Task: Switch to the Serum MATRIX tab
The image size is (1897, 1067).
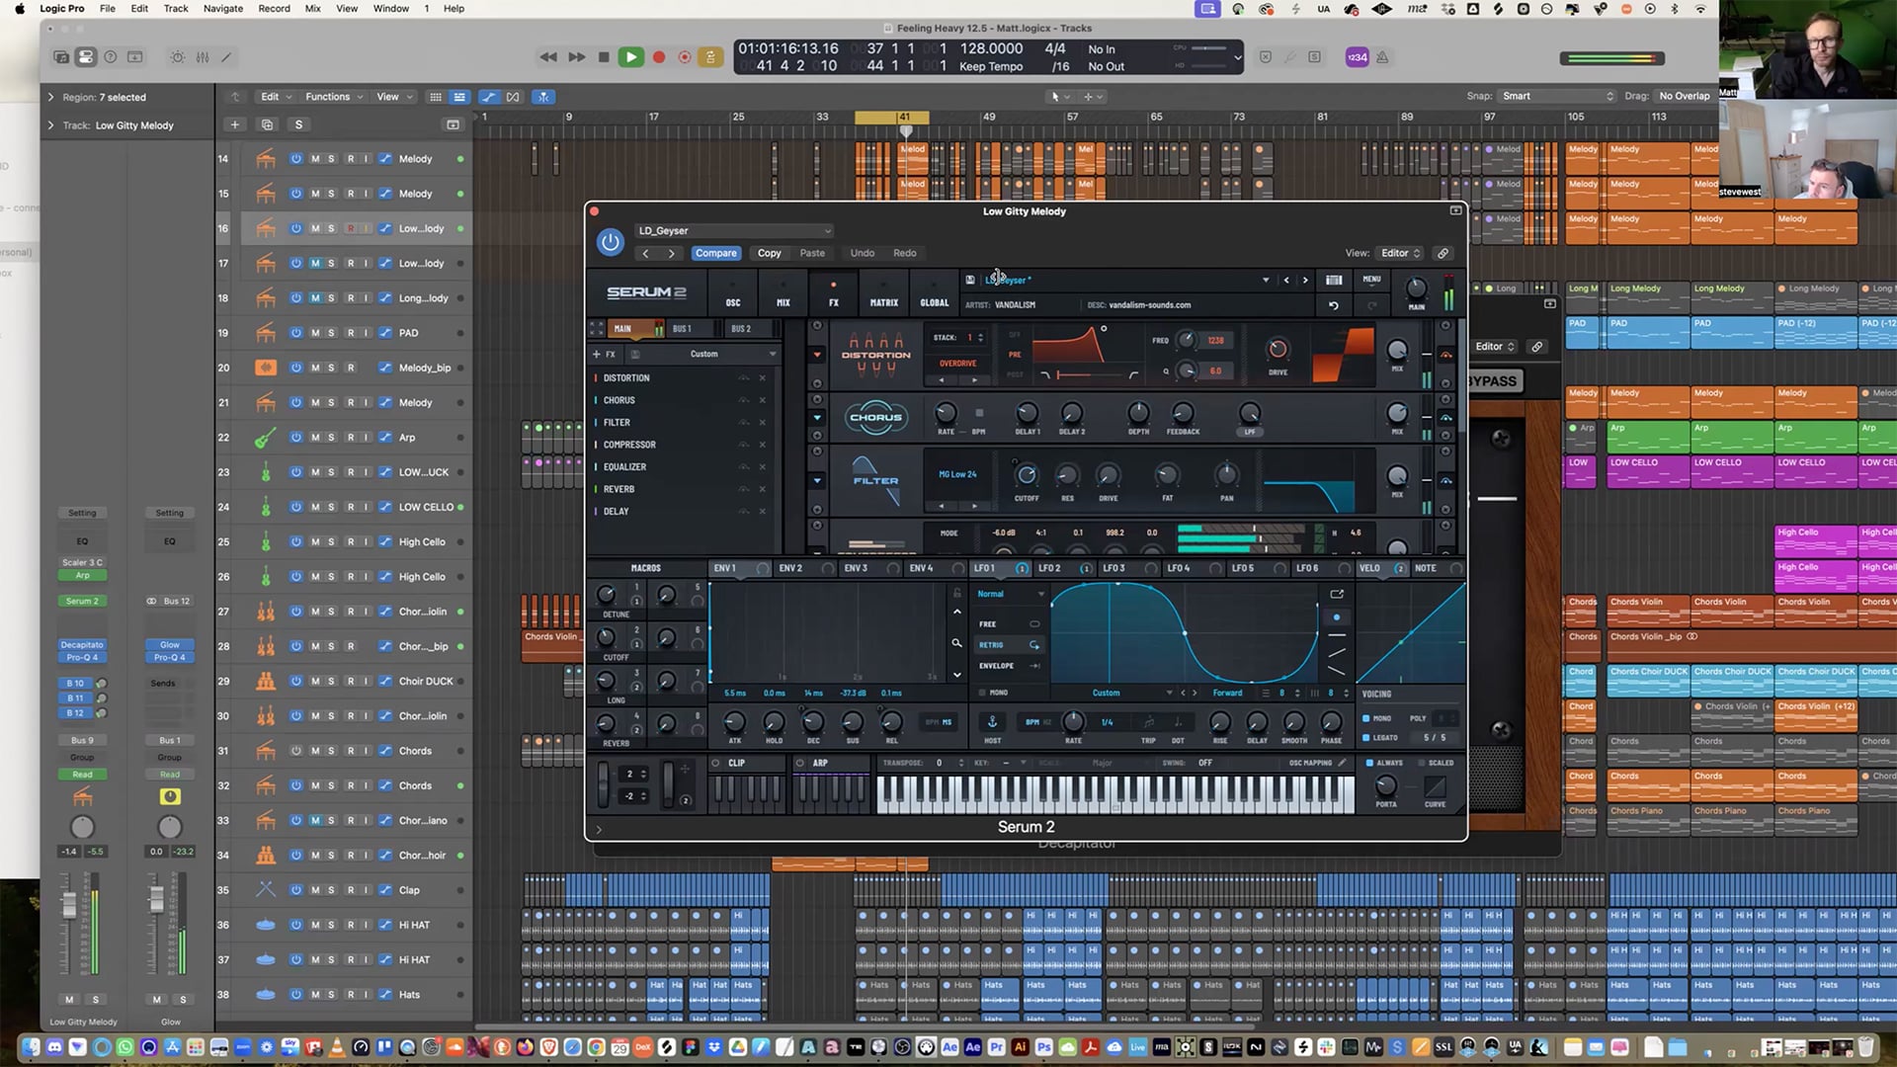Action: coord(884,293)
